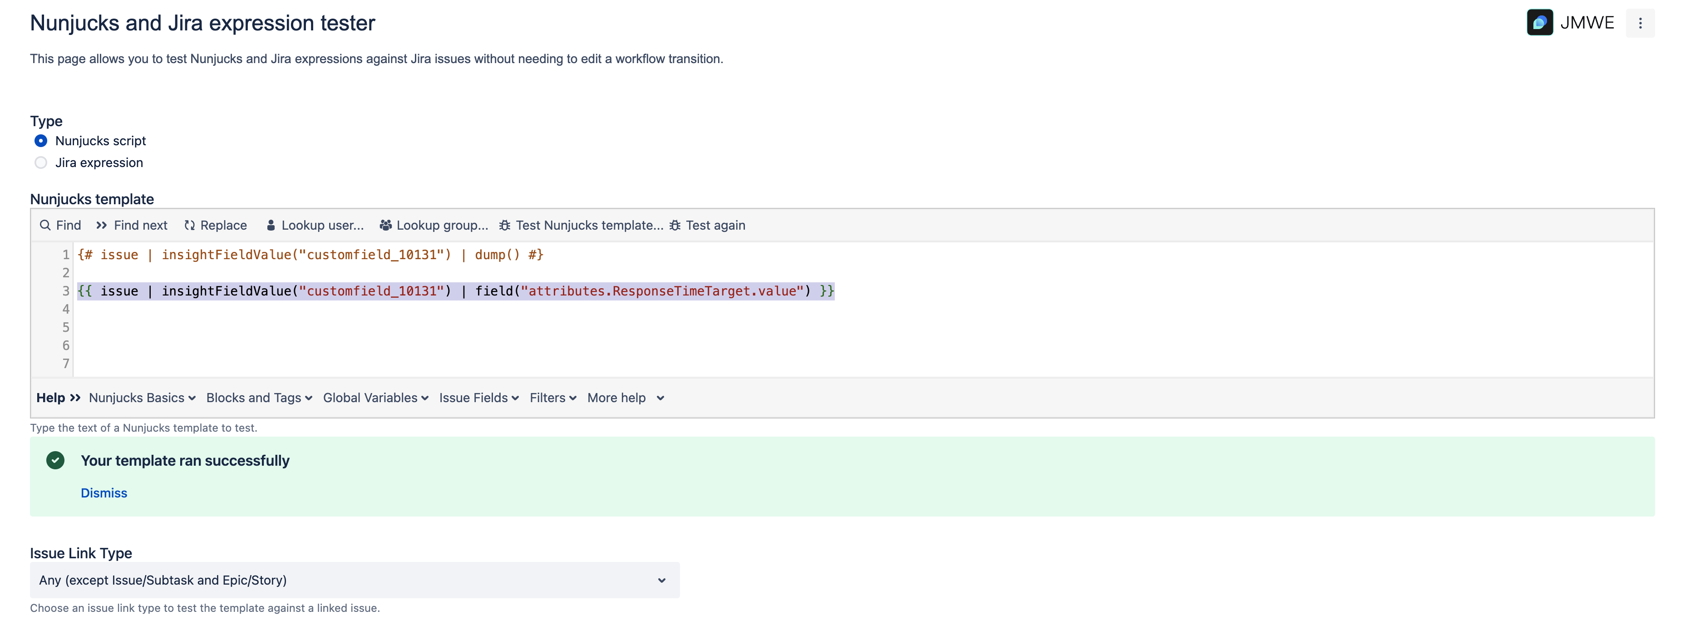The image size is (1695, 630).
Task: Click the "Nunjucks template" field label
Action: [x=92, y=199]
